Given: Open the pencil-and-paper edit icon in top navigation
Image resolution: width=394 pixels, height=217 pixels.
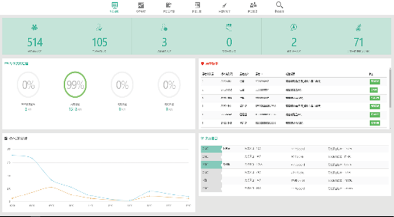Looking at the screenshot, I should [x=169, y=5].
